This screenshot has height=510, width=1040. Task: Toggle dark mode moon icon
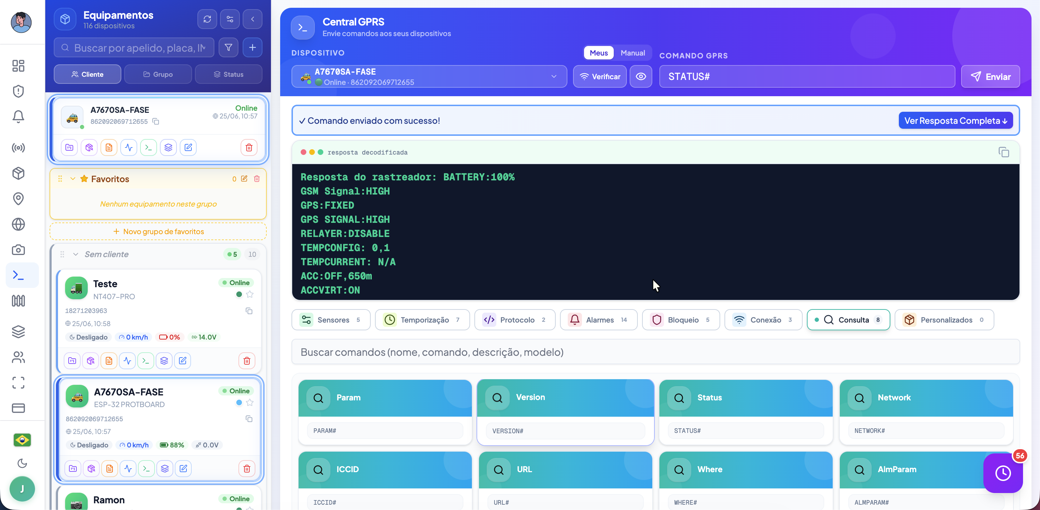22,463
